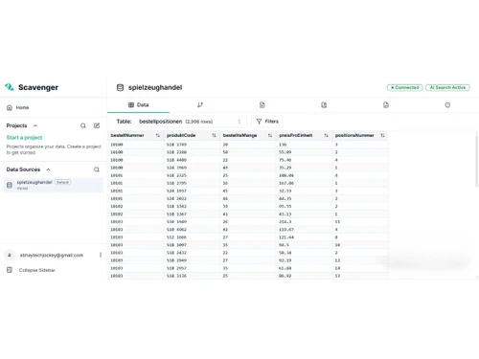Click the Data Sources section heading

pos(23,169)
